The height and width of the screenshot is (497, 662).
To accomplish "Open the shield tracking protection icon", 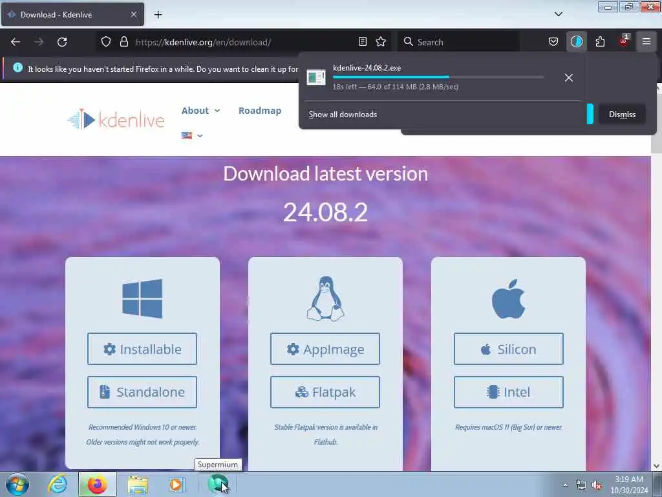I will click(106, 41).
